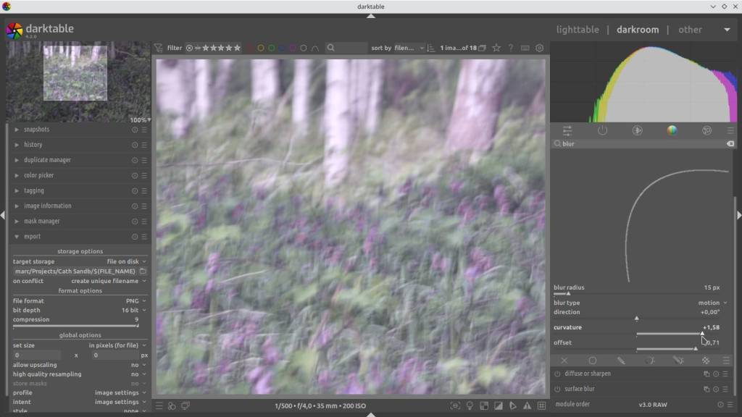Open the views dropdown arrow in header
Viewport: 742px width, 417px height.
[x=727, y=30]
